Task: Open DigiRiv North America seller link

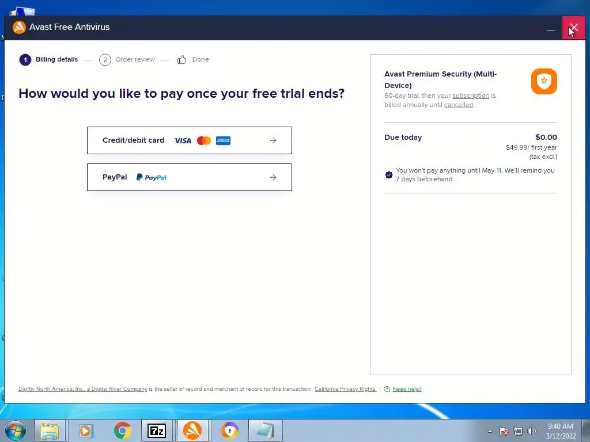Action: [83, 389]
